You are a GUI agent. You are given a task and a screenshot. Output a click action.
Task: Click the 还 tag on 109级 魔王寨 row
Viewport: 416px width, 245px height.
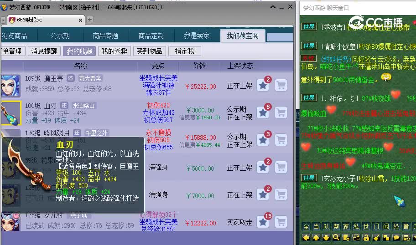[x=71, y=78]
